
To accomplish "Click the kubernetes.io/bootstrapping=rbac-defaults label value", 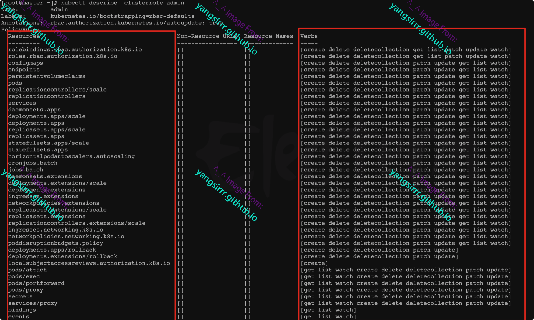I will 122,16.
